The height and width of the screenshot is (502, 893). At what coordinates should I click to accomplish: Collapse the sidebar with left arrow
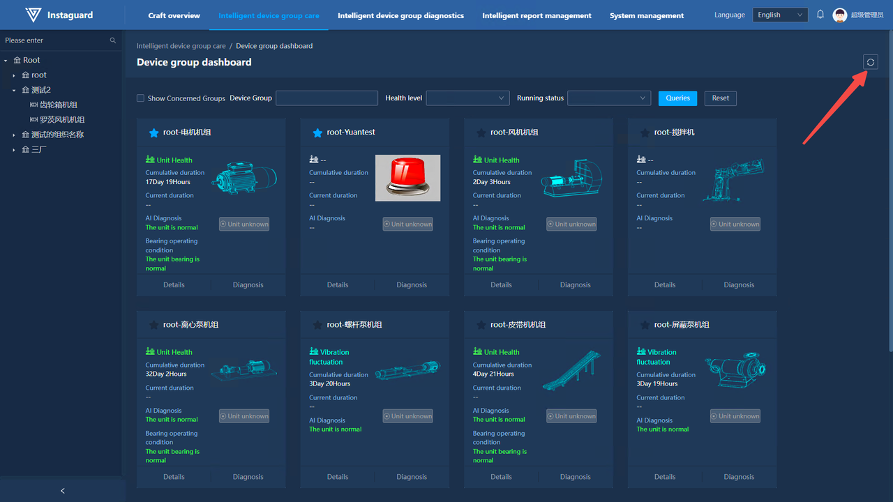[62, 491]
